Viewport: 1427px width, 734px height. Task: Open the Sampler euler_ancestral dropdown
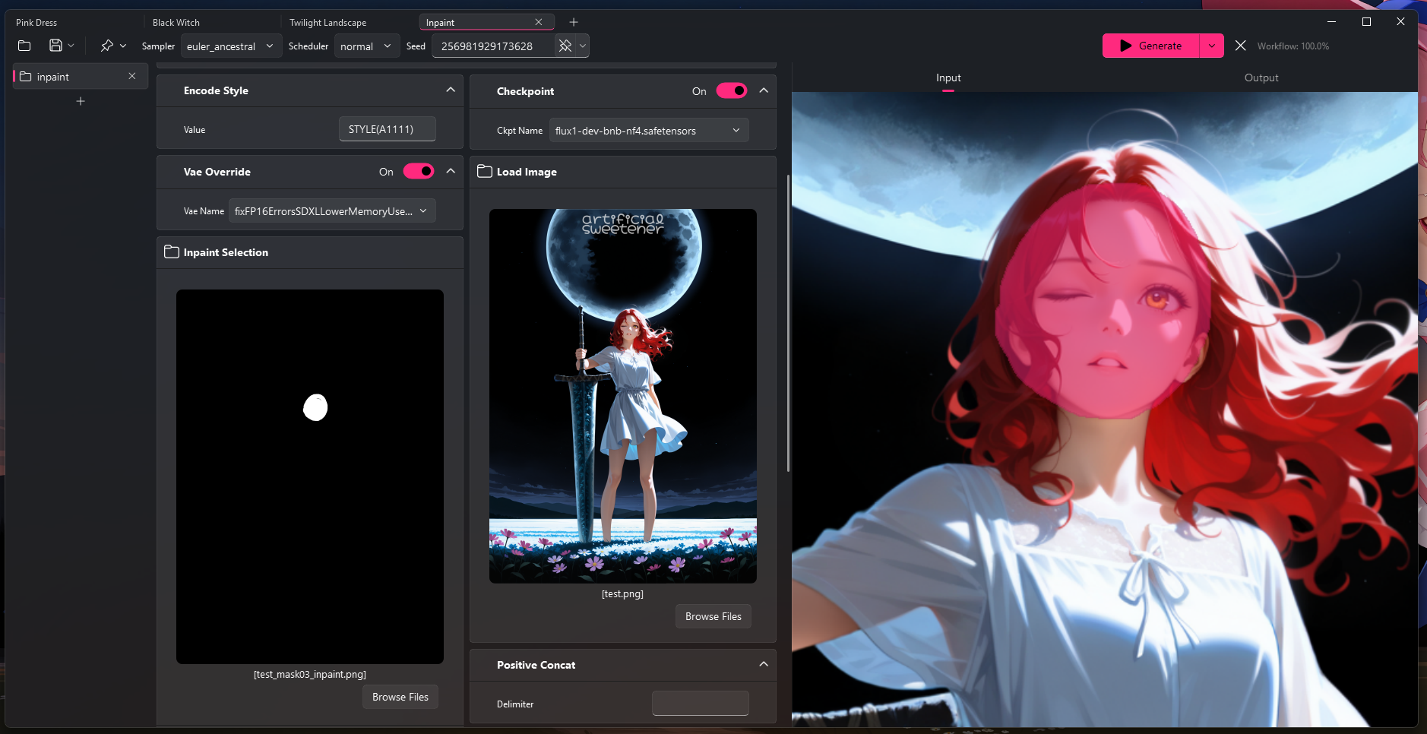(231, 46)
